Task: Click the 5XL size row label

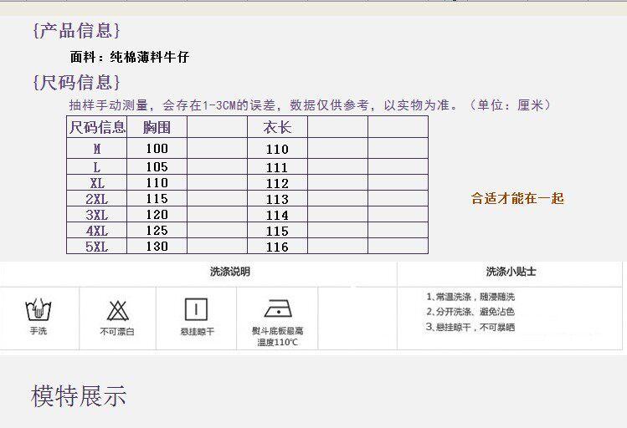Action: (x=97, y=247)
